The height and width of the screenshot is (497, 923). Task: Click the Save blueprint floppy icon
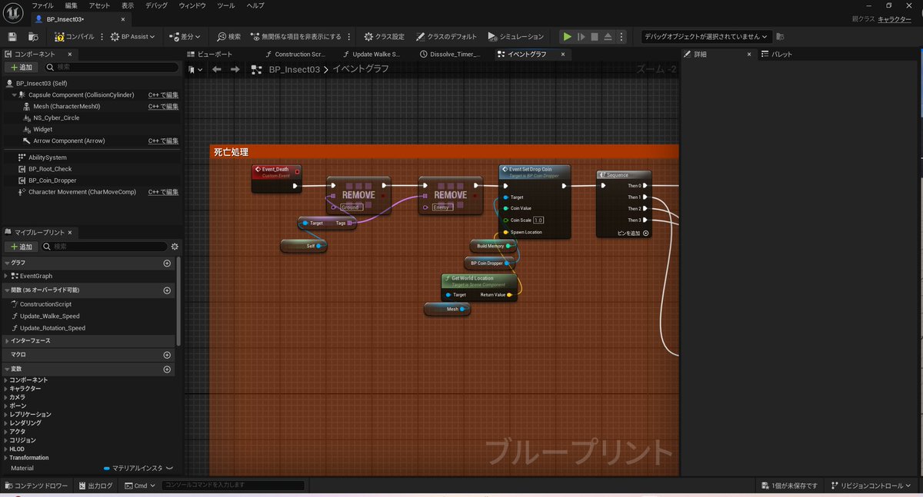[12, 36]
